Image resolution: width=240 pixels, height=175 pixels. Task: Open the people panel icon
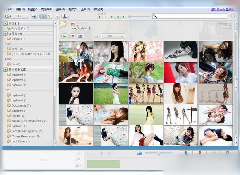[x=186, y=153]
